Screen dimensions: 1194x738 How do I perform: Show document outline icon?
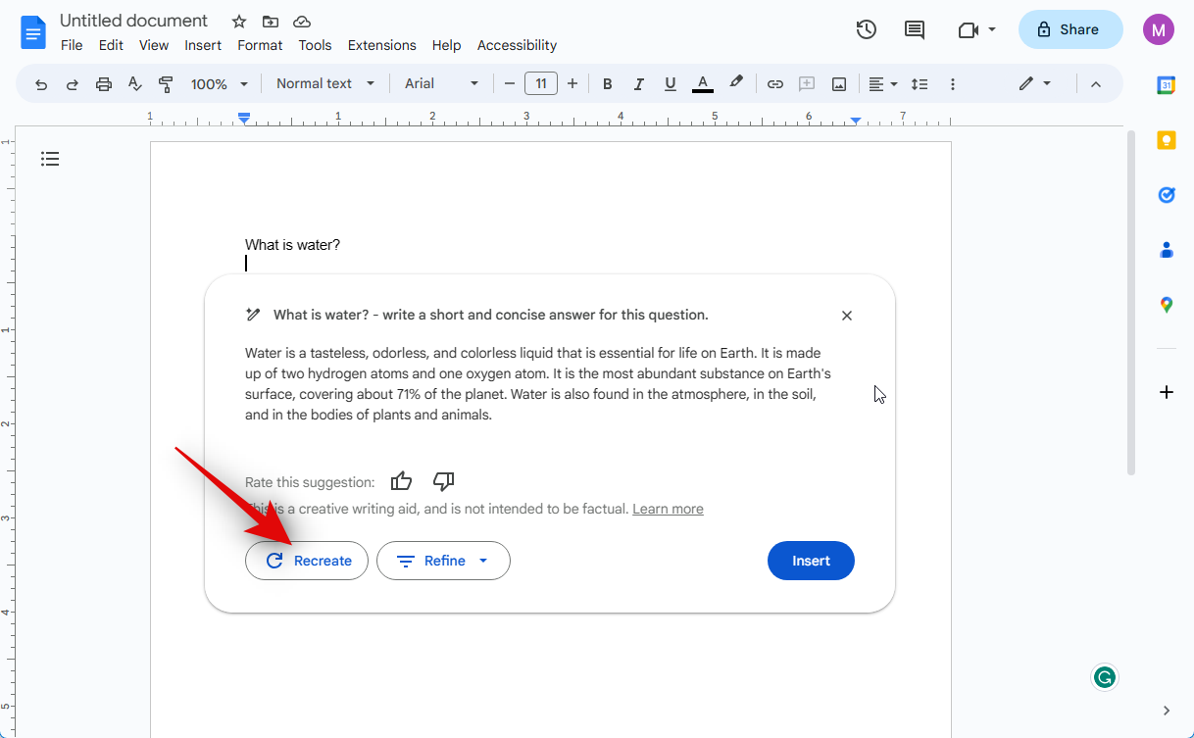point(50,159)
